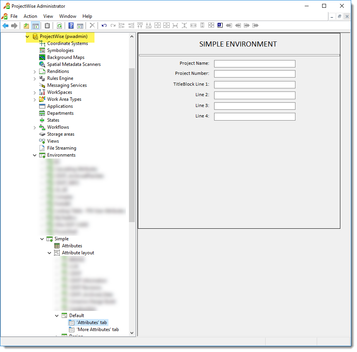Viewport: 357px width, 352px height.
Task: Click the Space evenly vertically icon
Action: pyautogui.click(x=184, y=25)
